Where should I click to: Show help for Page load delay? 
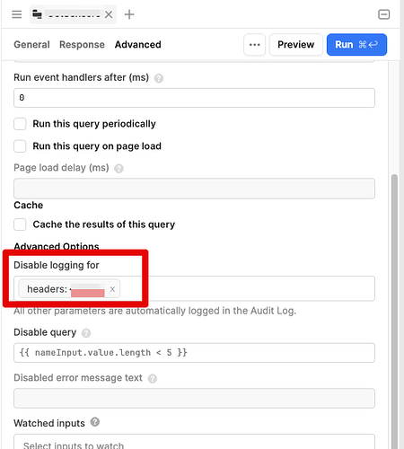(119, 169)
